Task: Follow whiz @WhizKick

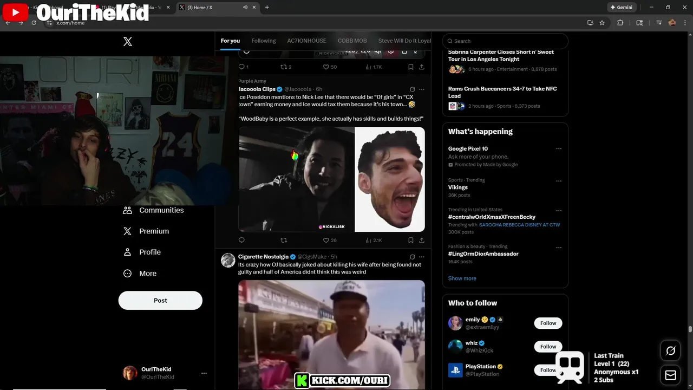Action: coord(548,347)
